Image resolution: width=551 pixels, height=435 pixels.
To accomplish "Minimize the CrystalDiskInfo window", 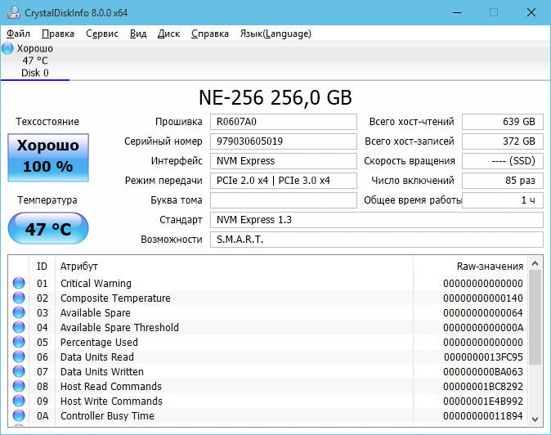I will [x=457, y=12].
